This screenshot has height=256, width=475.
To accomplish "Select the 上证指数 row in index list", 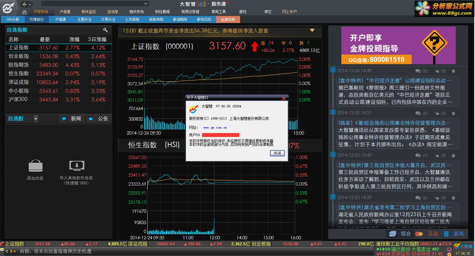I will 59,48.
